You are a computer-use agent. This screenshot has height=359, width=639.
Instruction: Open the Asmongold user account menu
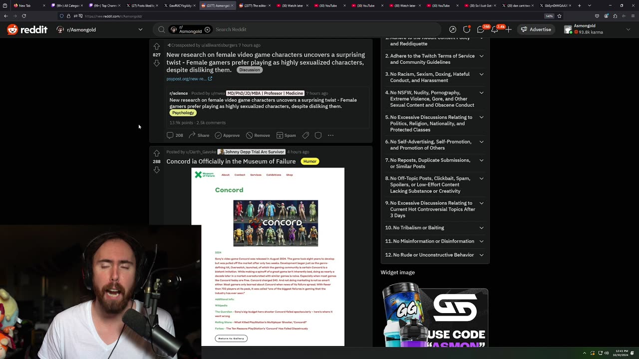click(x=599, y=29)
